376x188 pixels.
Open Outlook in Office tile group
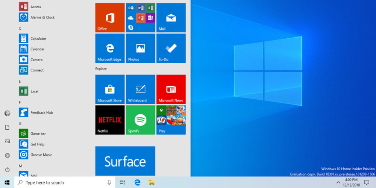coord(131,8)
